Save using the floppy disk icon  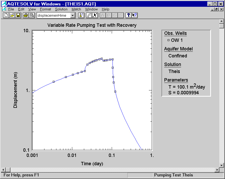(x=18, y=15)
